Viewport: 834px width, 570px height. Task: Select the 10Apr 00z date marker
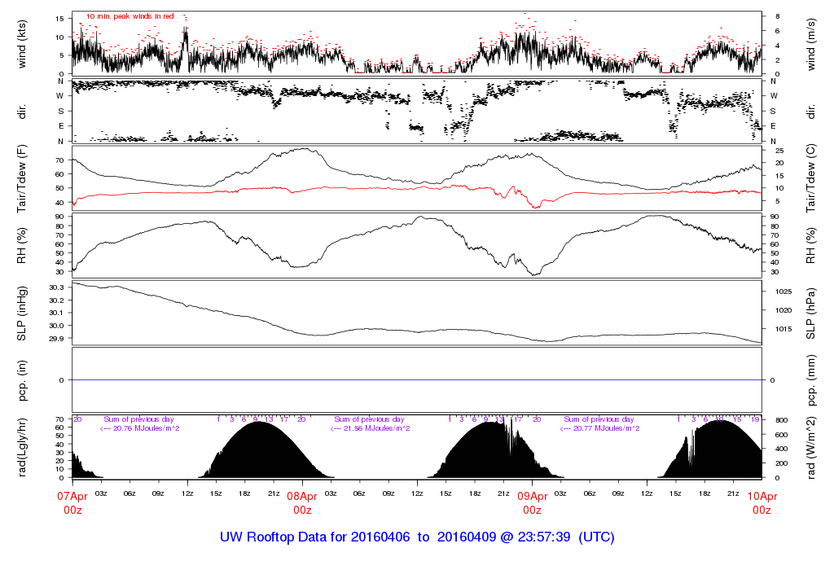click(762, 502)
